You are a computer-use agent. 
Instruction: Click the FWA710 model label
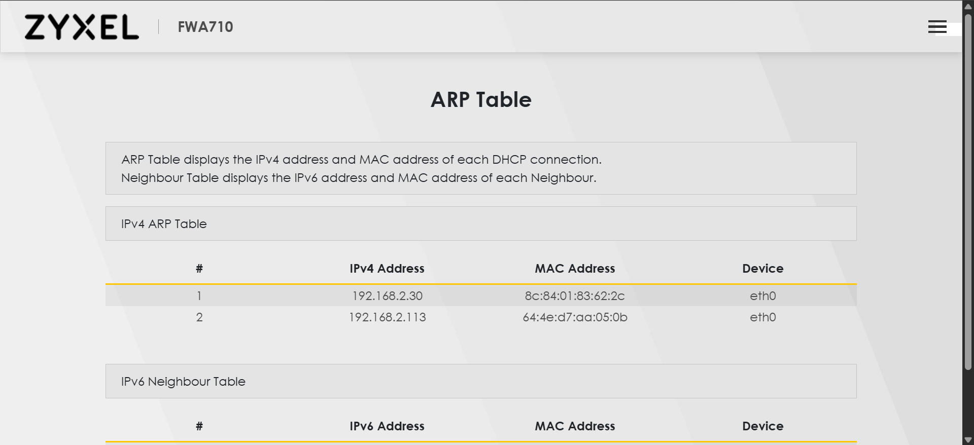205,27
